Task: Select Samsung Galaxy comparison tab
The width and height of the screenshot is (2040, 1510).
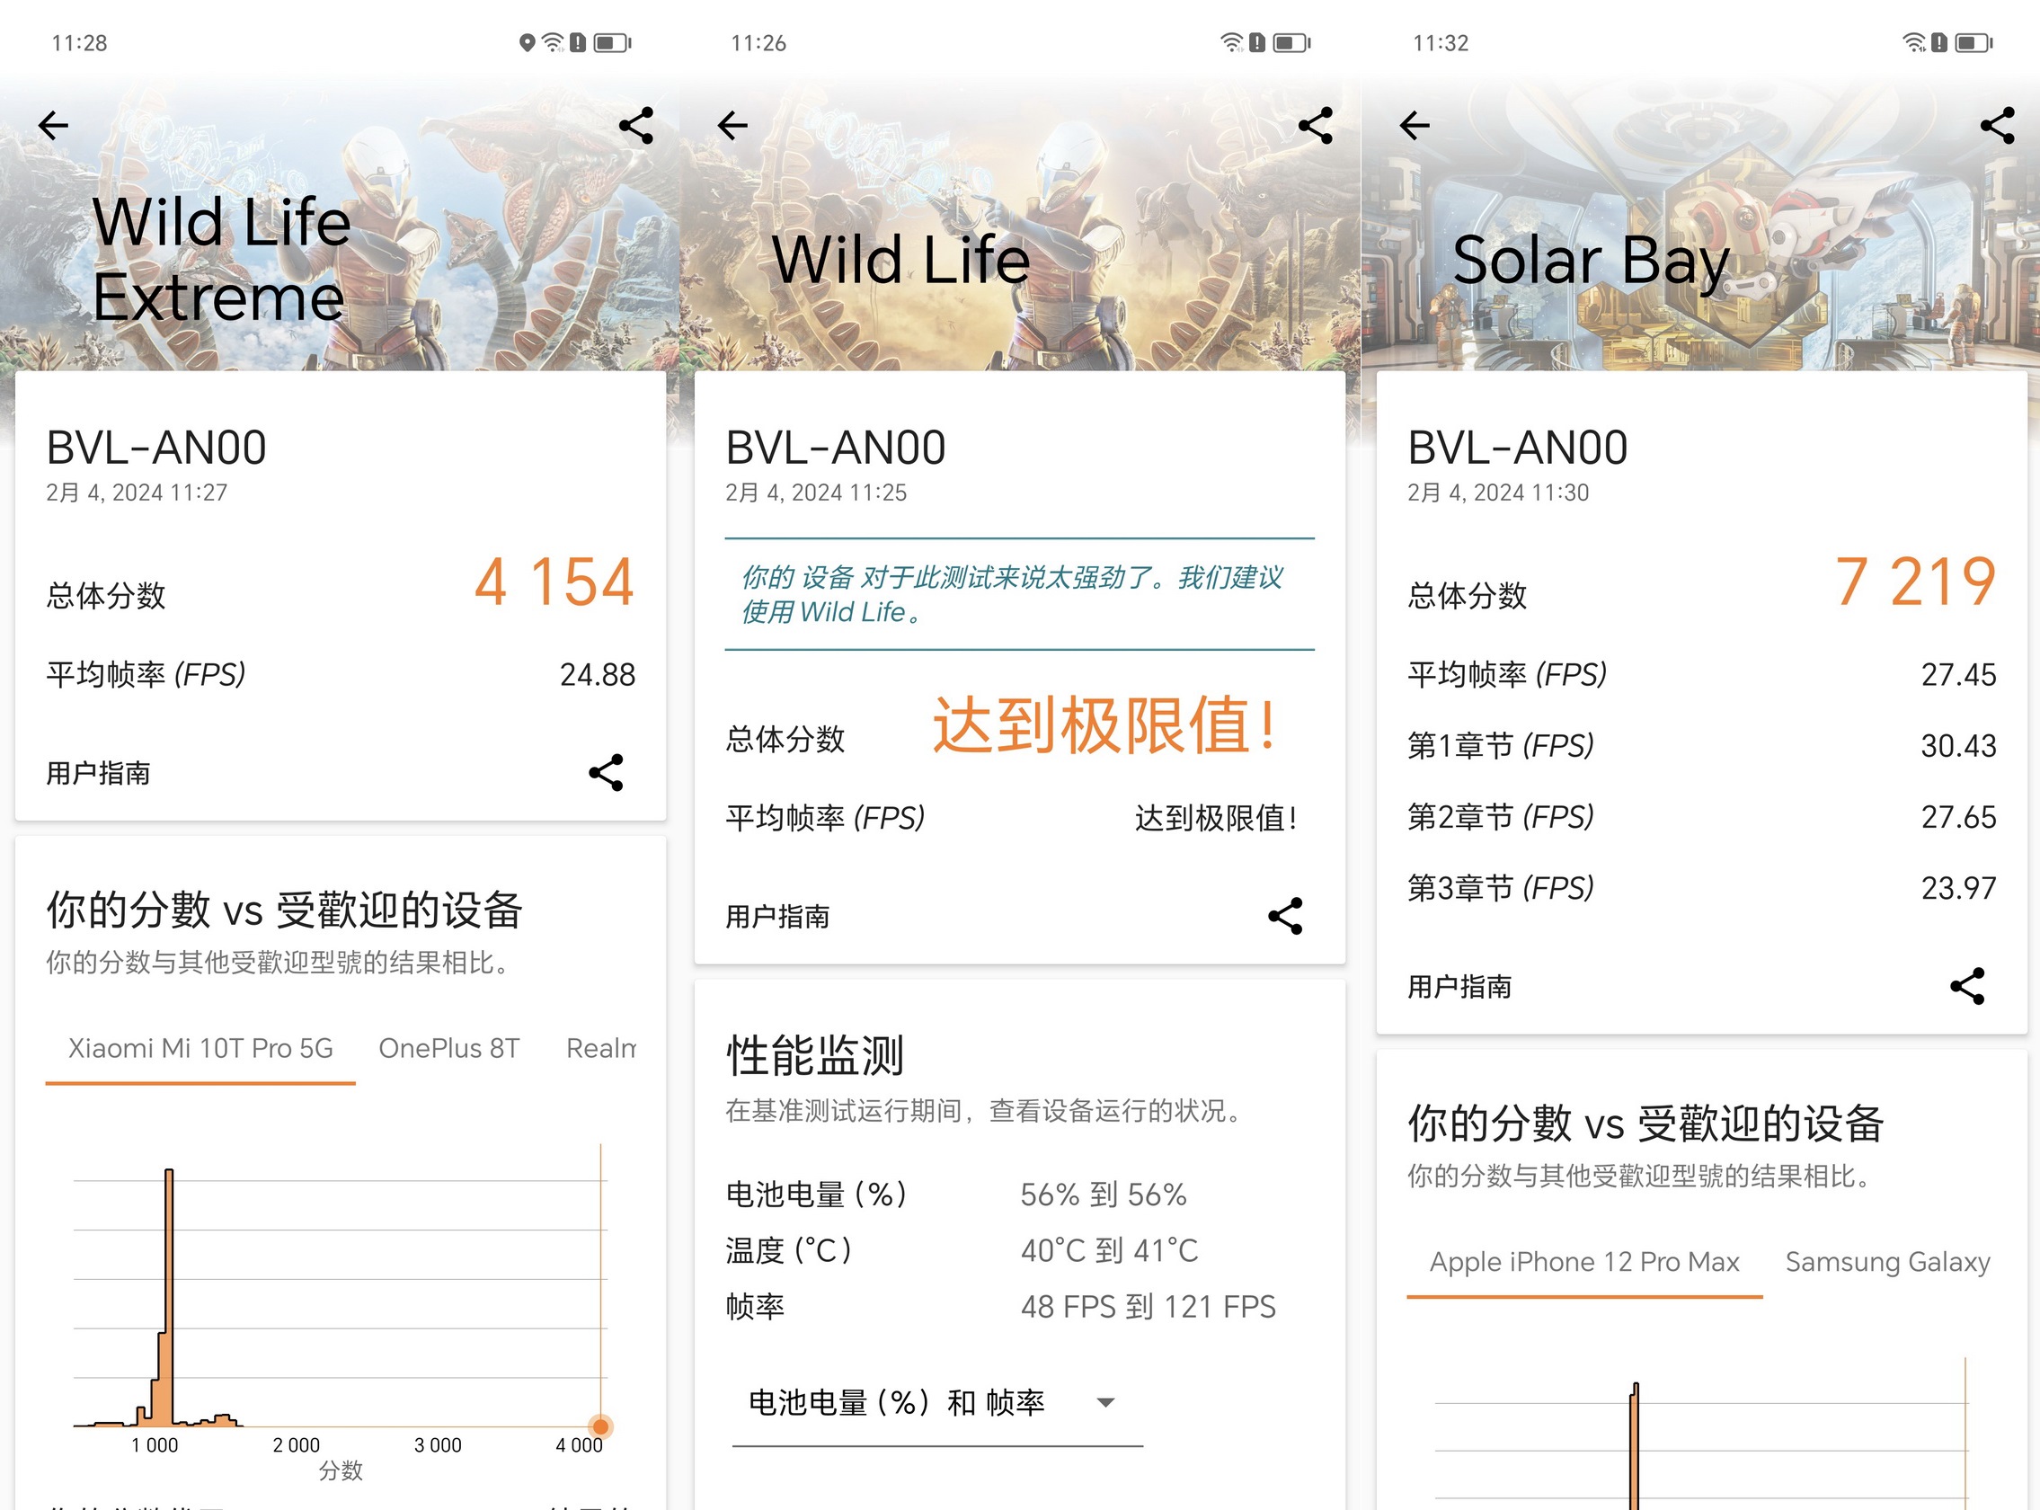Action: click(1887, 1262)
